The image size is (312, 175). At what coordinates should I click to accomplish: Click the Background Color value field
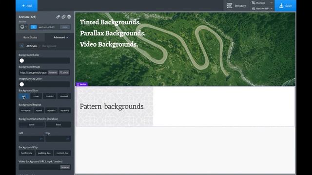[x=47, y=60]
